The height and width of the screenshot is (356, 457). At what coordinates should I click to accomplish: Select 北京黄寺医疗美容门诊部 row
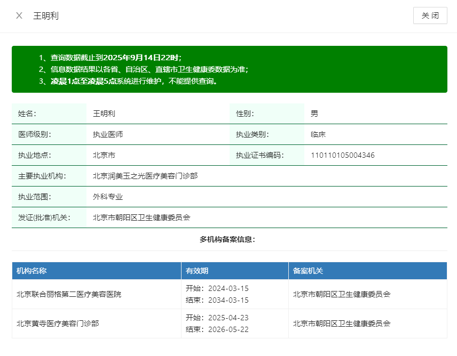pos(58,323)
